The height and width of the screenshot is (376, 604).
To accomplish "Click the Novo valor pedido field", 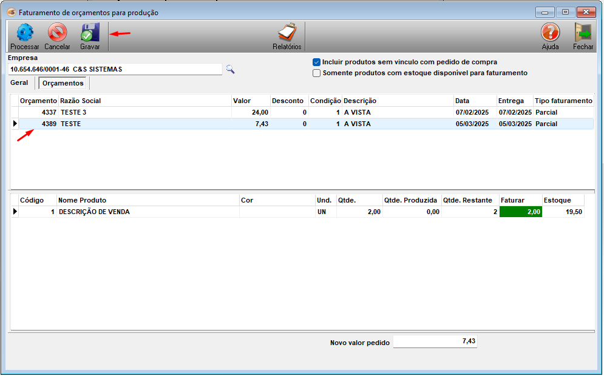I will pyautogui.click(x=435, y=341).
